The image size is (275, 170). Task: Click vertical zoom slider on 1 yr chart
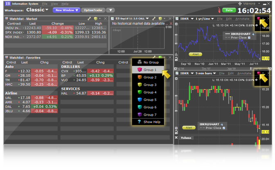click(x=176, y=39)
